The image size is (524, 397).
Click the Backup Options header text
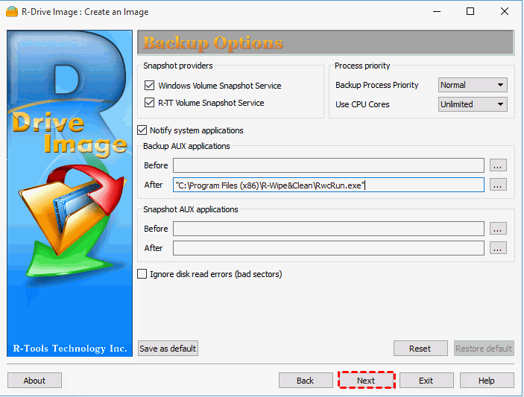[213, 43]
